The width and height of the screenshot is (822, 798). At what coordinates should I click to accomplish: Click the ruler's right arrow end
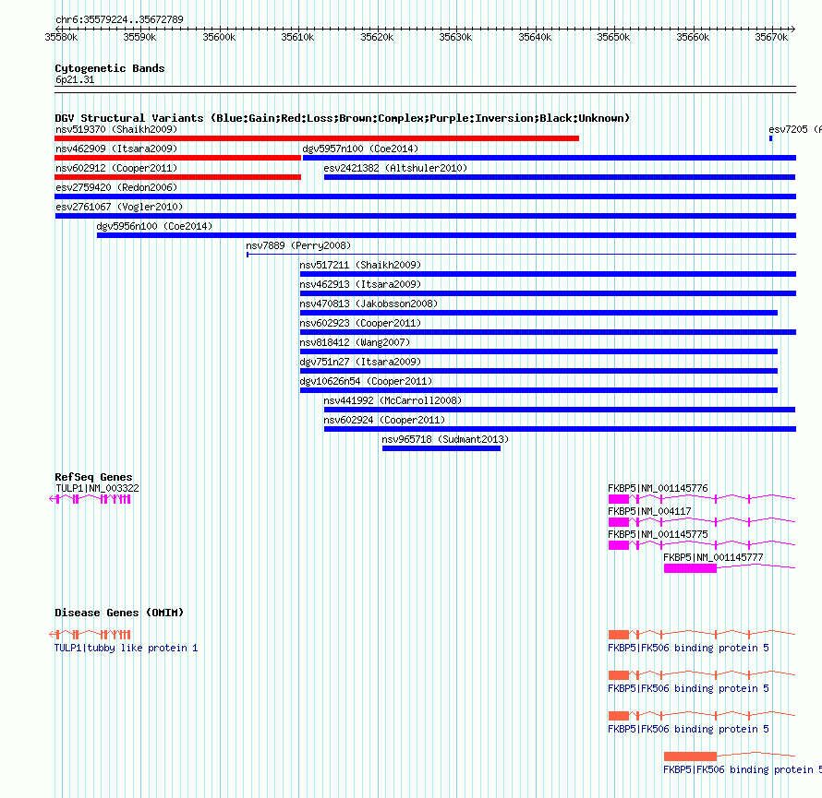pyautogui.click(x=793, y=29)
